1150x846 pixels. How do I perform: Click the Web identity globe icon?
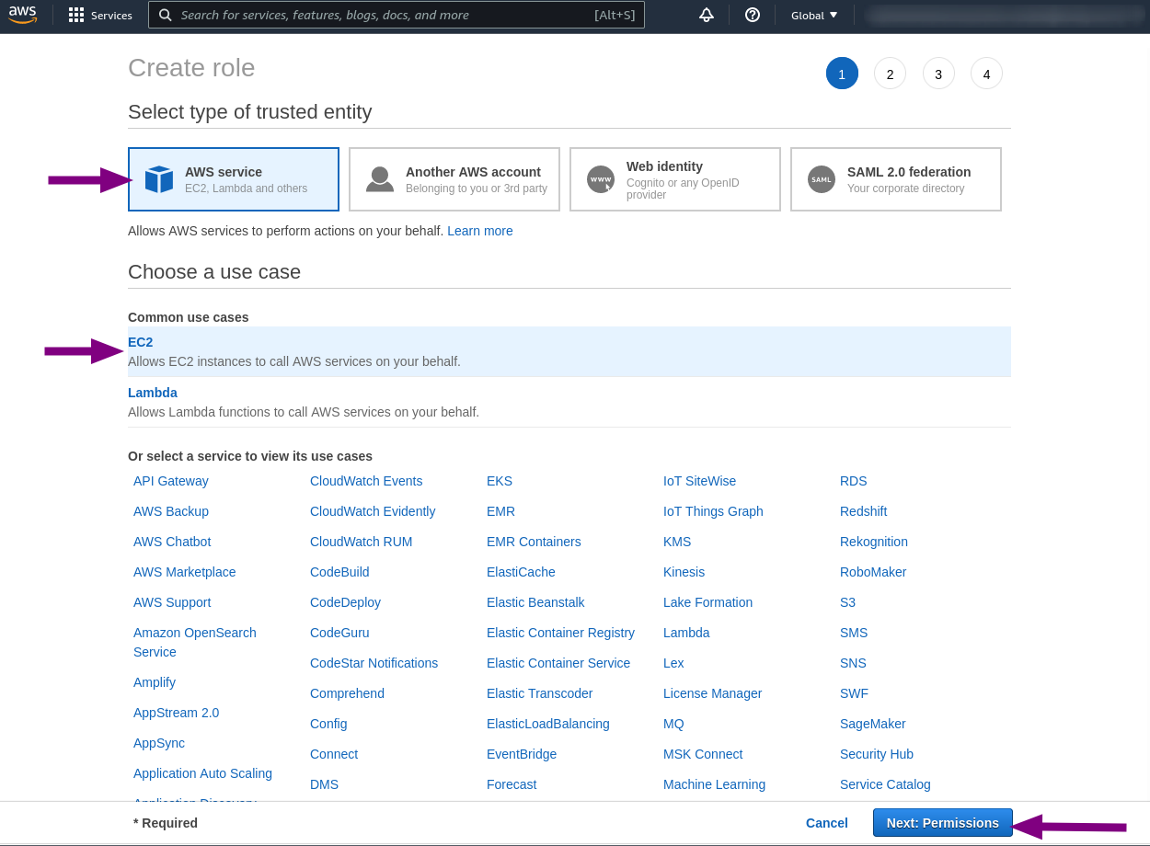pyautogui.click(x=601, y=178)
